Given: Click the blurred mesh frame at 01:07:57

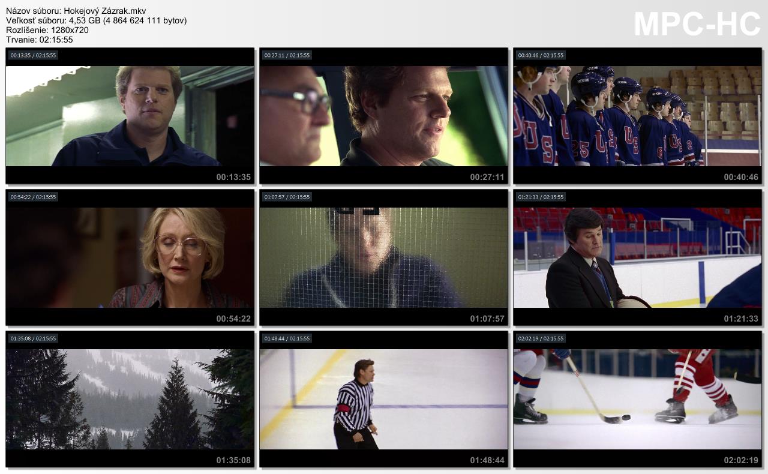Looking at the screenshot, I should coord(383,257).
